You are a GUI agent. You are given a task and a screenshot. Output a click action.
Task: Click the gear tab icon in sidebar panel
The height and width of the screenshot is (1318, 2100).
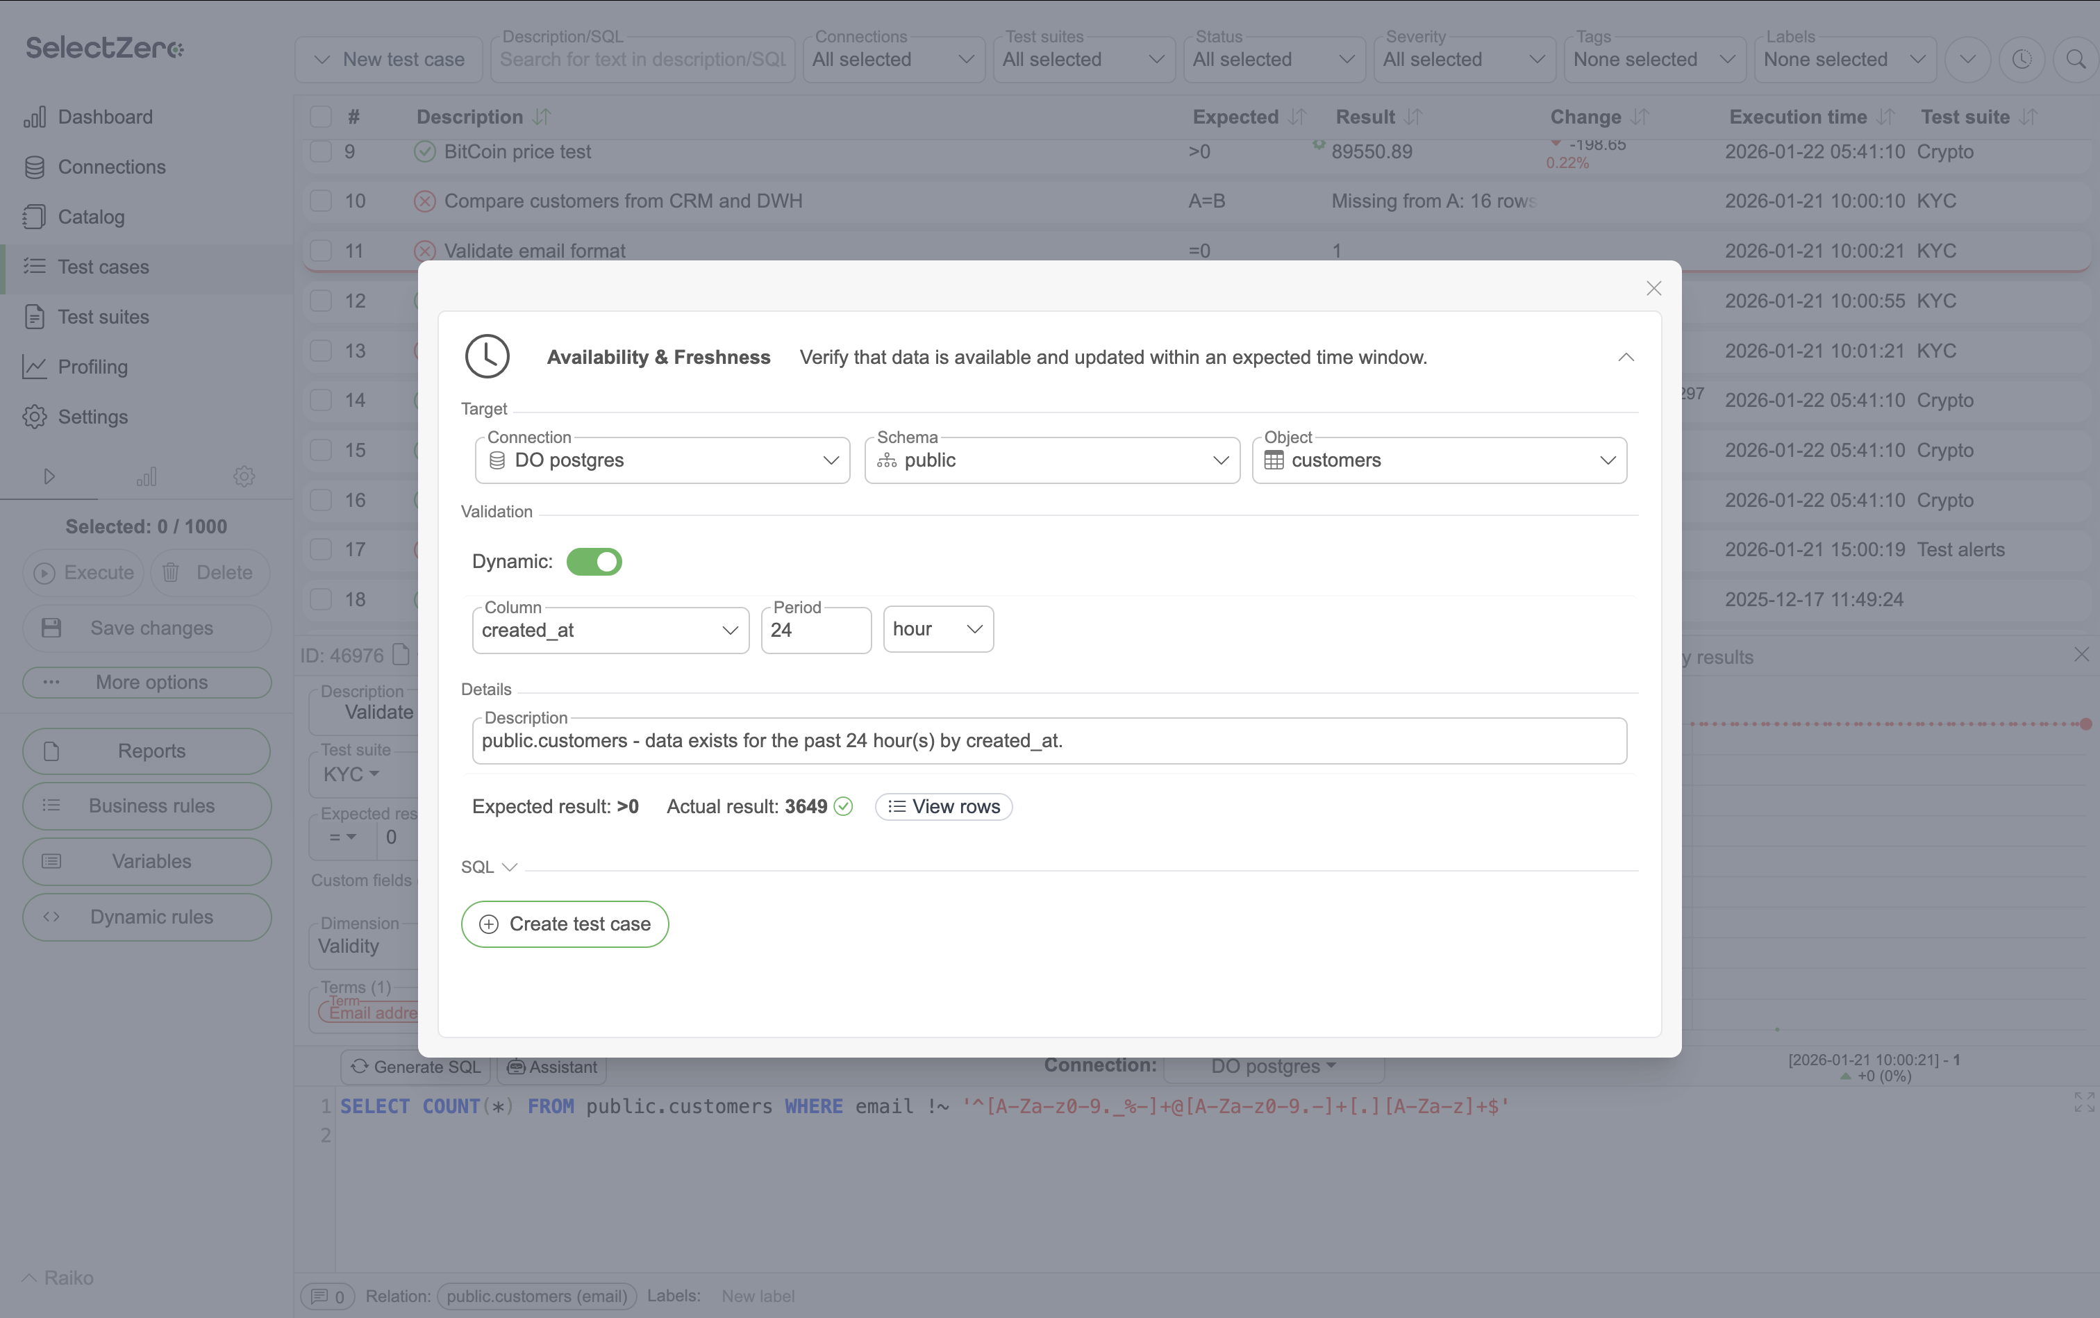point(244,476)
